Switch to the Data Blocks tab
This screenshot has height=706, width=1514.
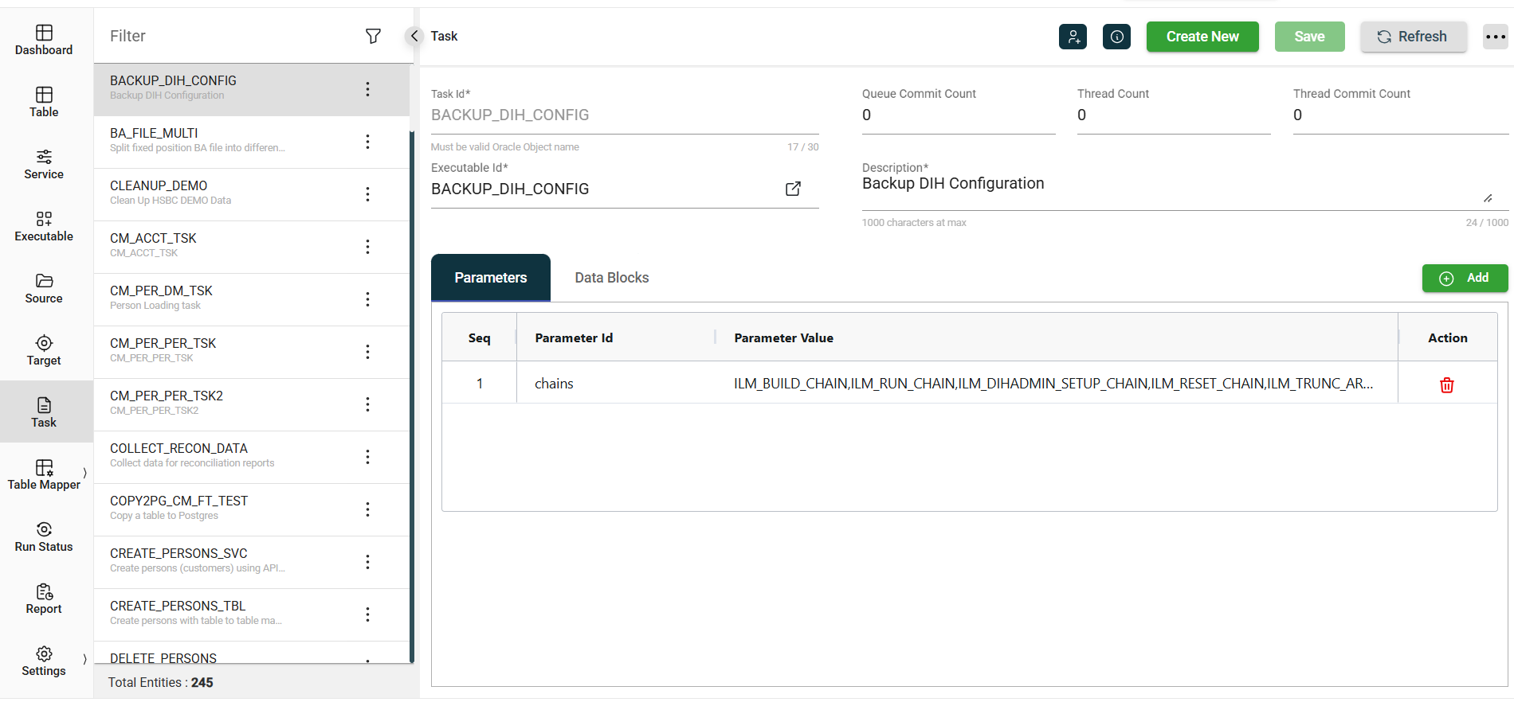pyautogui.click(x=611, y=278)
